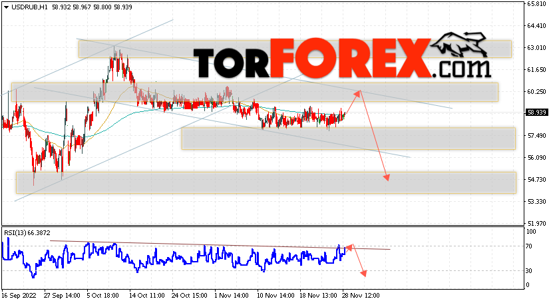The width and height of the screenshot is (551, 303).
Task: Click price axis label 53.330
Action: tap(536, 201)
